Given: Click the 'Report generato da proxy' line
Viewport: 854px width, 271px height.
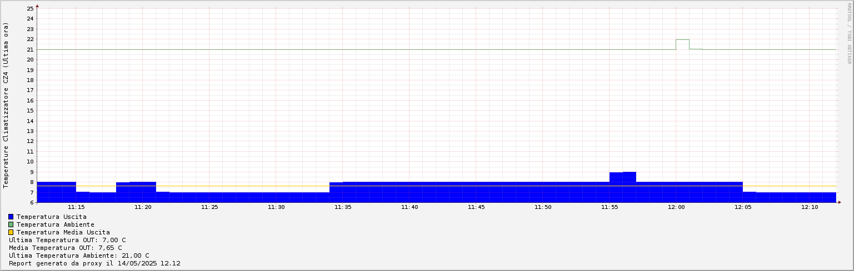Looking at the screenshot, I should pos(94,263).
